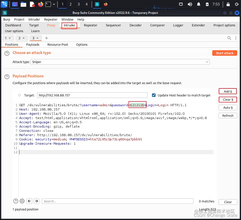
Task: Switch to the Target tab
Action: (x=34, y=25)
